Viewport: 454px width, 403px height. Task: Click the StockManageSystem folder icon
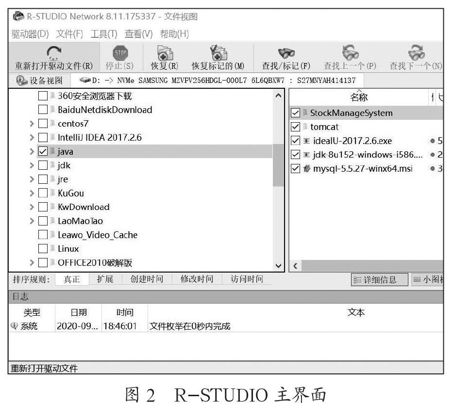click(305, 113)
